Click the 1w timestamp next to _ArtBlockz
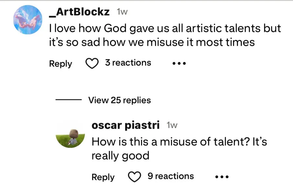 122,12
